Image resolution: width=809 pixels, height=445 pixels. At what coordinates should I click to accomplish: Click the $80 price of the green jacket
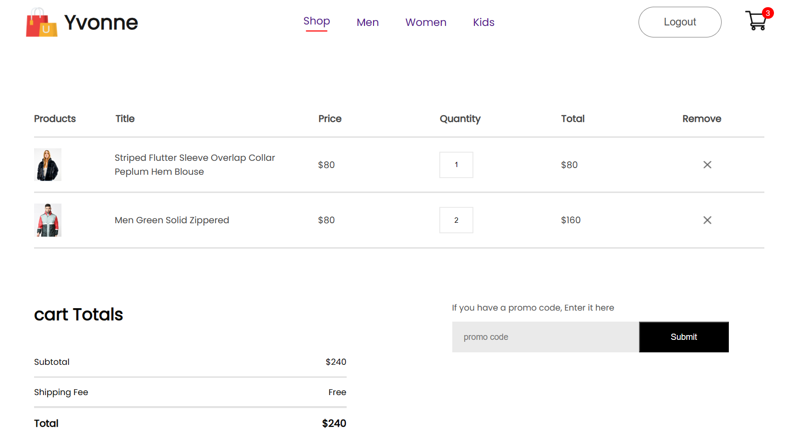(x=326, y=220)
